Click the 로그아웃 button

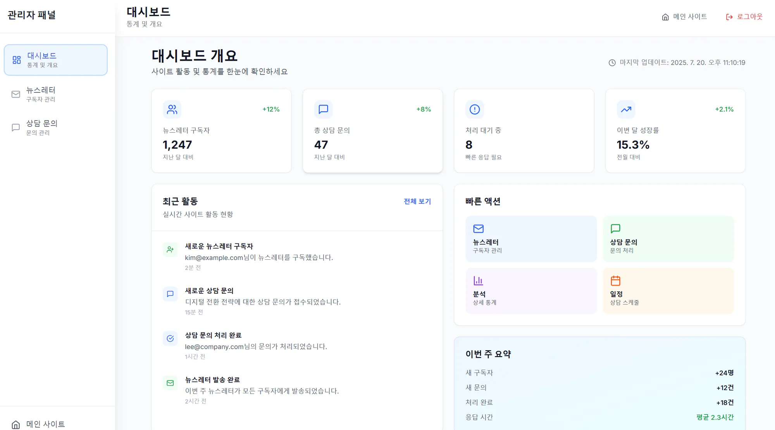pyautogui.click(x=744, y=17)
